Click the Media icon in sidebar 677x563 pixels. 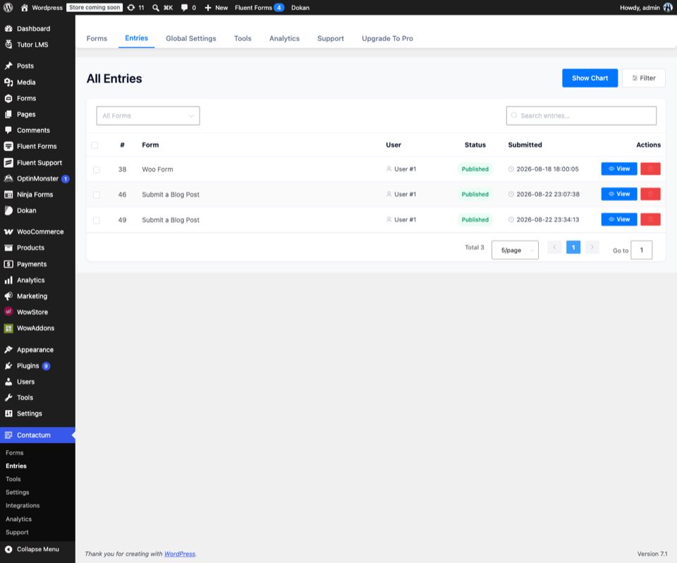[x=8, y=82]
